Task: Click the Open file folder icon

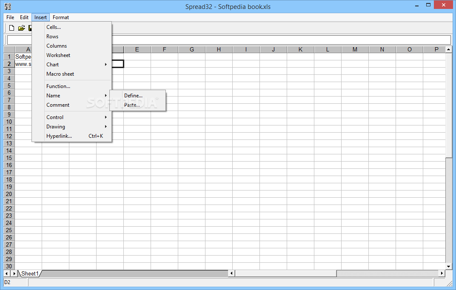Action: point(21,28)
